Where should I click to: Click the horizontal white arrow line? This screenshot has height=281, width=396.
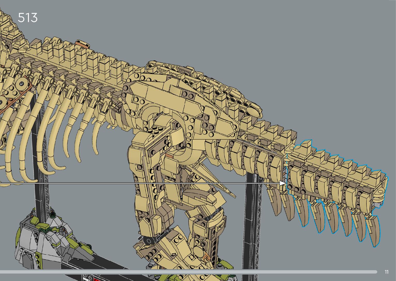[x=129, y=183]
